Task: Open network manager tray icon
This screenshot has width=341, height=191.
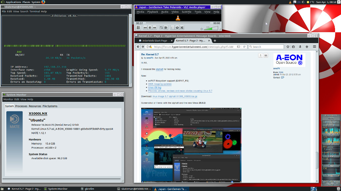Action: click(x=294, y=2)
